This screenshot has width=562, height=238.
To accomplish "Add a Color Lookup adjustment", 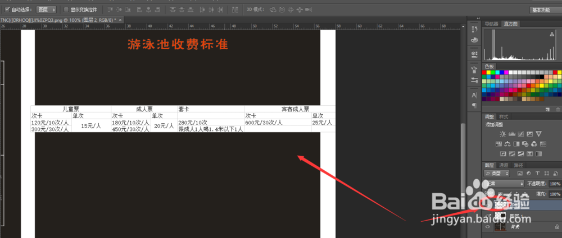I will point(543,144).
